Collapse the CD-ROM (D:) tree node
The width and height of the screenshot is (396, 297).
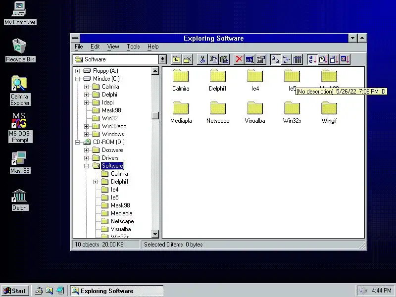(x=78, y=142)
